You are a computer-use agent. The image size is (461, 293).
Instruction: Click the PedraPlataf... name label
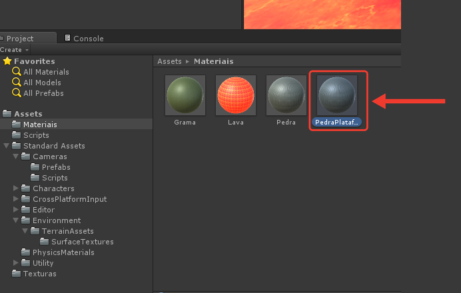coord(336,123)
